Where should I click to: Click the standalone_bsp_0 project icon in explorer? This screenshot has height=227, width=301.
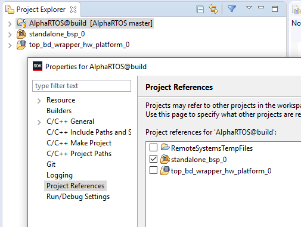pyautogui.click(x=21, y=34)
